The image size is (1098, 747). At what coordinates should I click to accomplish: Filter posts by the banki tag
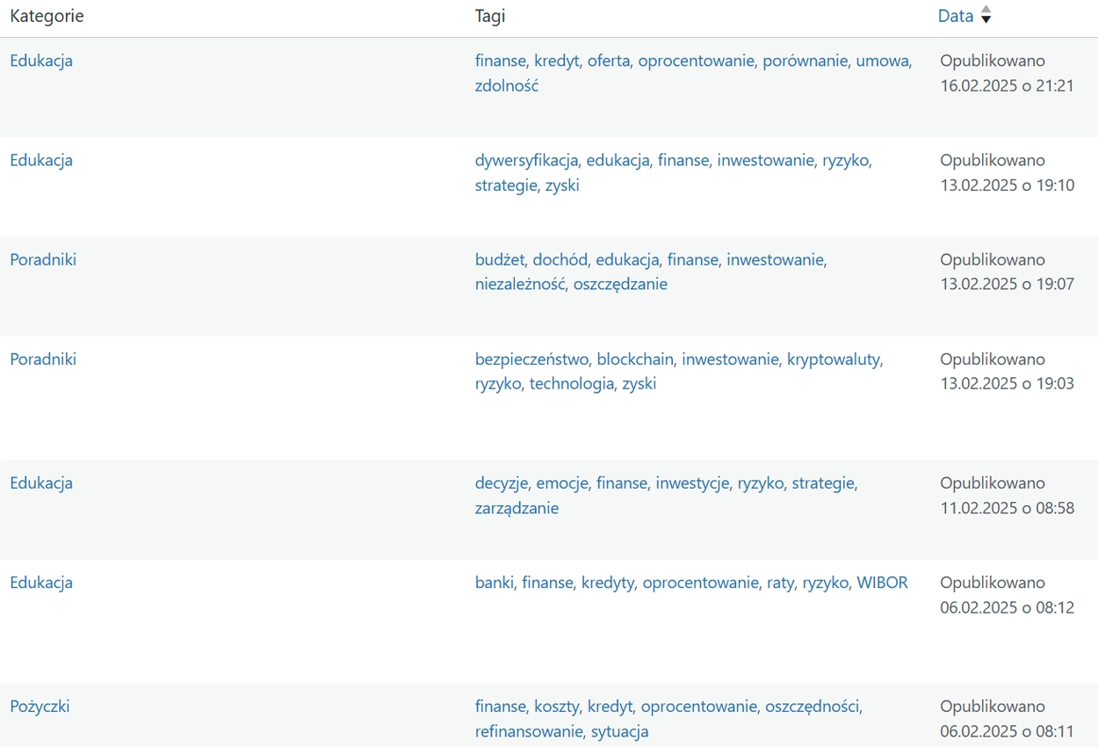pyautogui.click(x=495, y=583)
